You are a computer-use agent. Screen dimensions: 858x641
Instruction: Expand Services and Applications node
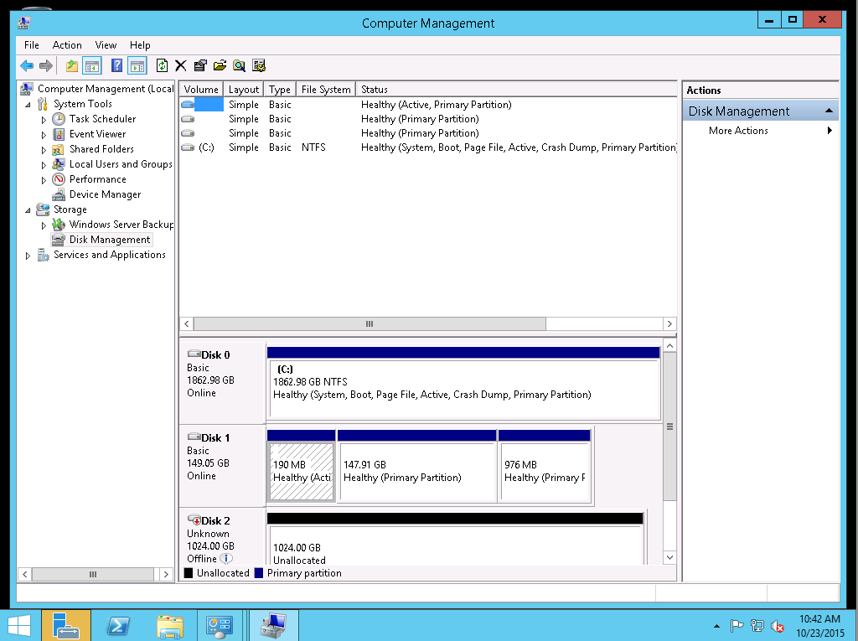pyautogui.click(x=28, y=256)
